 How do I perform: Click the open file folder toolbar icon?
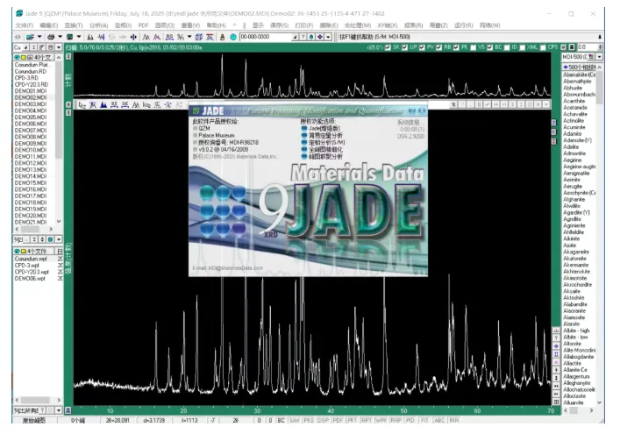(30, 37)
